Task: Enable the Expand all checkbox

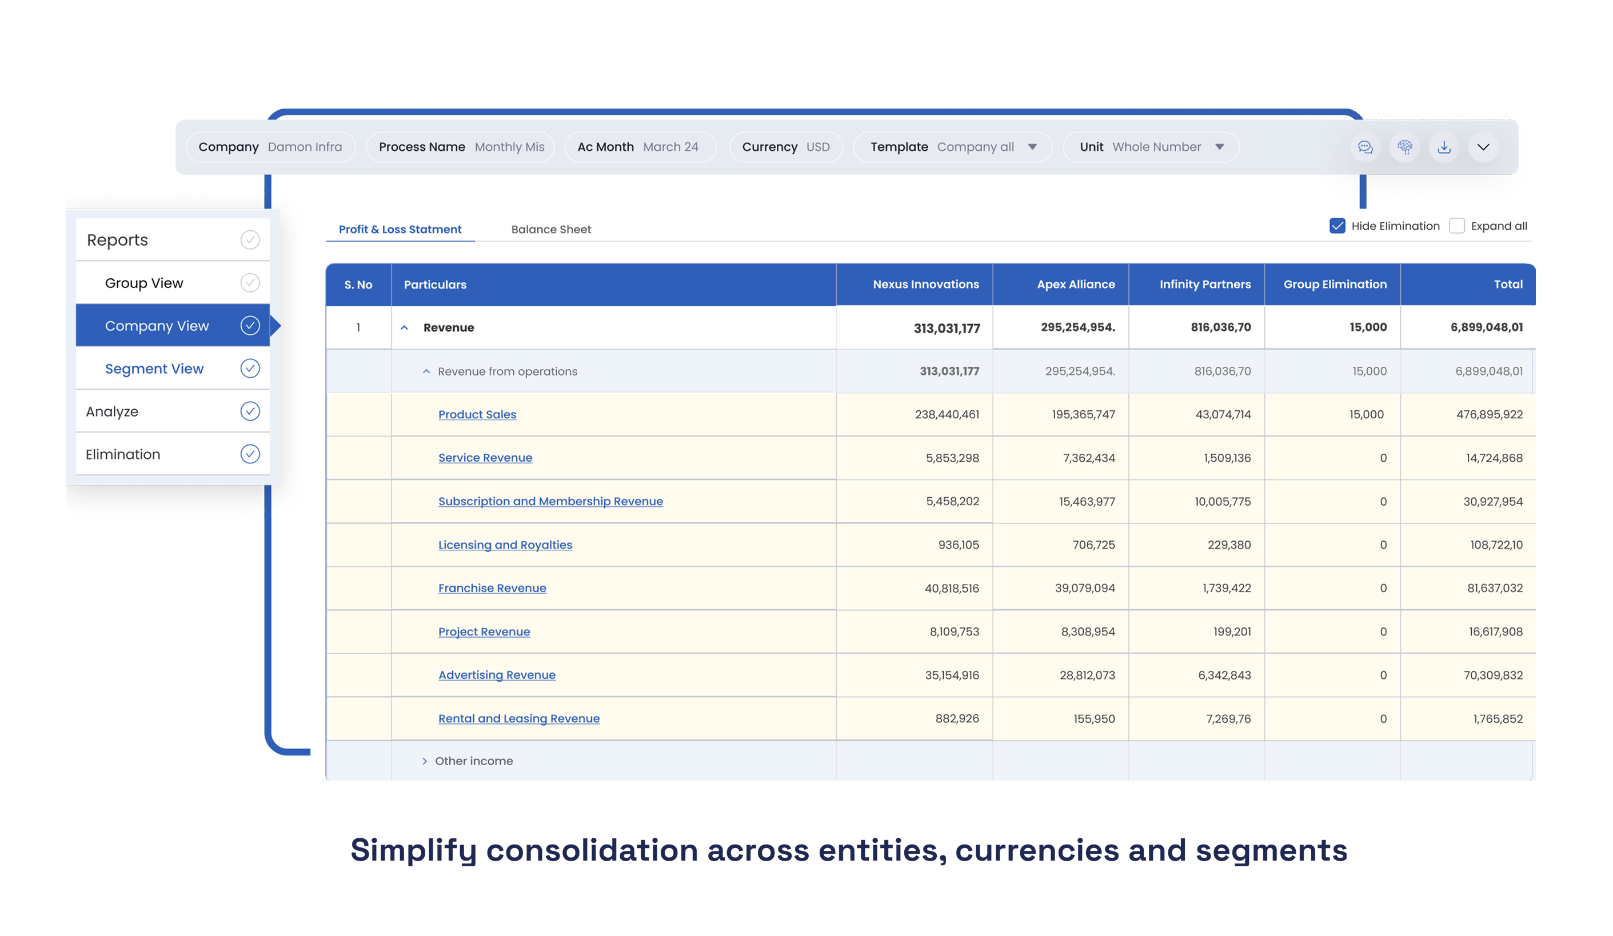Action: [x=1457, y=226]
